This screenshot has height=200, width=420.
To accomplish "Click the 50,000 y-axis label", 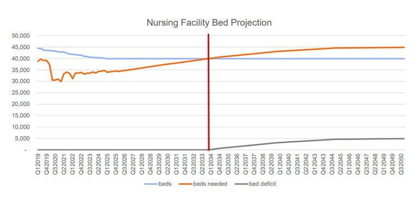I will coord(20,36).
